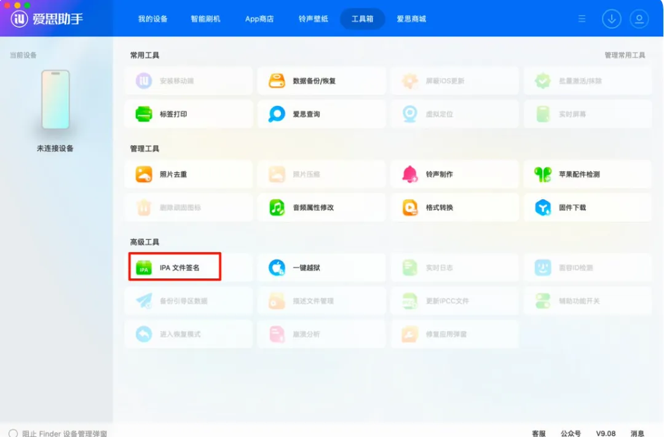
Task: Open 数据备份/恢复 tool
Action: point(322,81)
